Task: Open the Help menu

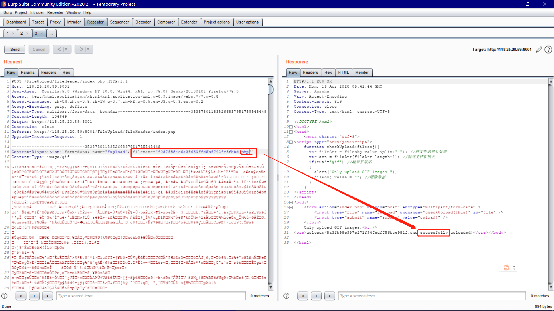Action: coord(87,12)
